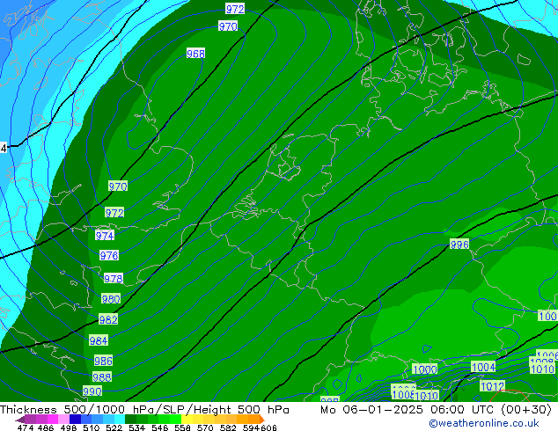558x431 pixels.
Task: Click the 990 isobar label
Action: 92,391
